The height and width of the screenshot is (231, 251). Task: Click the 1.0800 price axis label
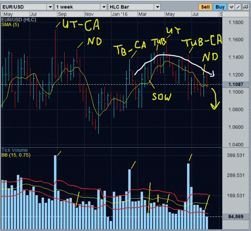coord(236,109)
